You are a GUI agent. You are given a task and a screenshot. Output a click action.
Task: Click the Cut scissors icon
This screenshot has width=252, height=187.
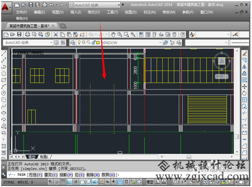pyautogui.click(x=55, y=34)
